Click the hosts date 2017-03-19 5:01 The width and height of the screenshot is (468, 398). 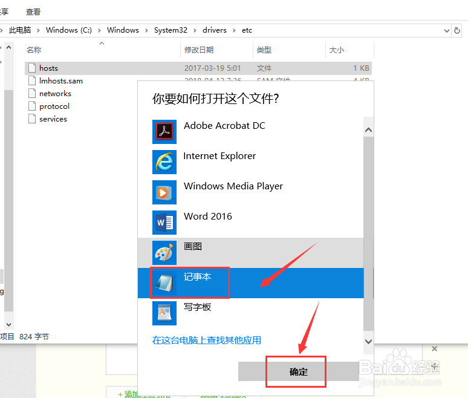[212, 68]
